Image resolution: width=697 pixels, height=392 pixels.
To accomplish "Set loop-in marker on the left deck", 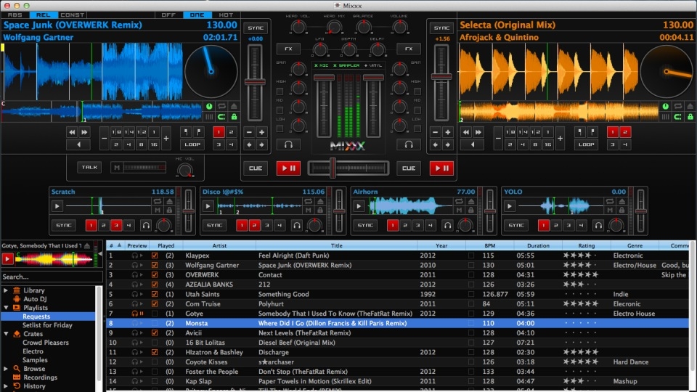I will coord(187,132).
